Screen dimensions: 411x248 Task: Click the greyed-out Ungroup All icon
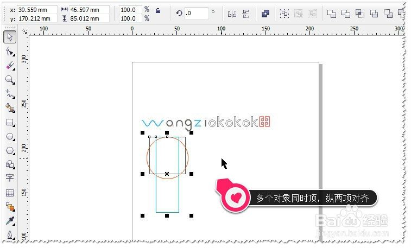point(312,14)
